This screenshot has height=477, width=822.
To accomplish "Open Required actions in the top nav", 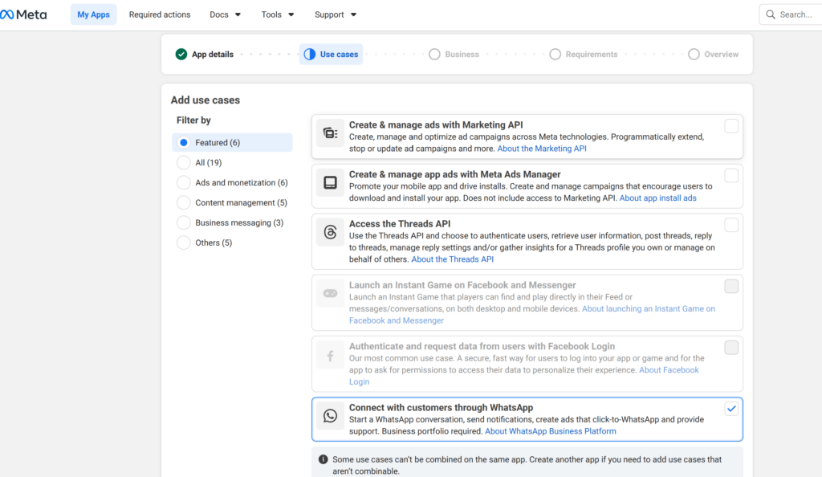I will click(160, 14).
